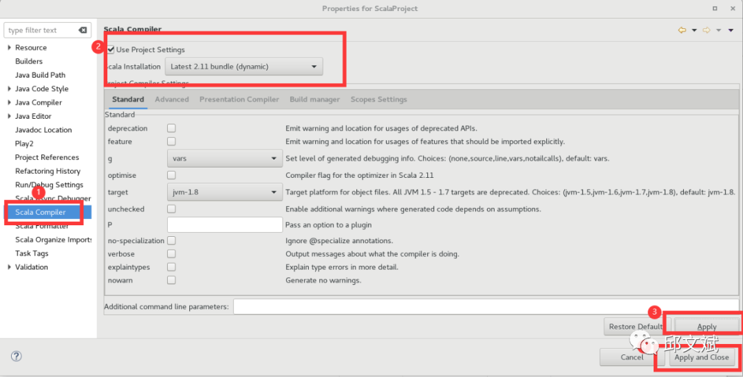Viewport: 743px width, 377px height.
Task: Focus the type filter text field
Action: 41,30
